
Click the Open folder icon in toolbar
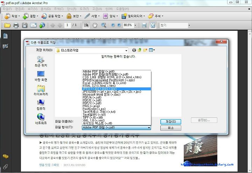point(7,25)
